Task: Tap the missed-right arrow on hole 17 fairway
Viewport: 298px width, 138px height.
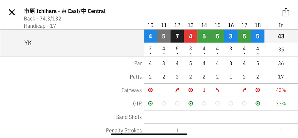Action: 244,90
